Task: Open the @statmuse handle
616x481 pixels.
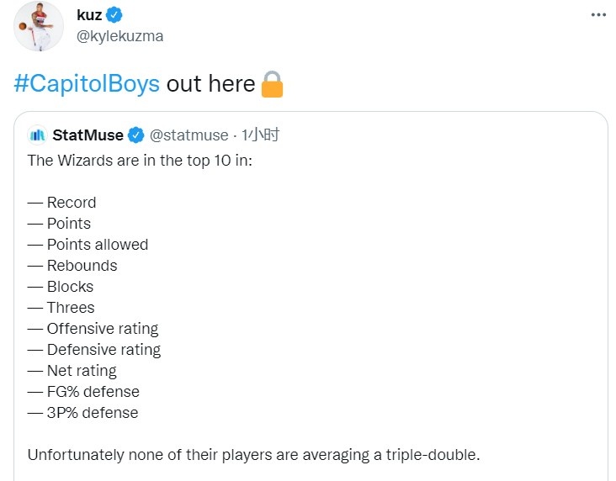Action: (189, 135)
